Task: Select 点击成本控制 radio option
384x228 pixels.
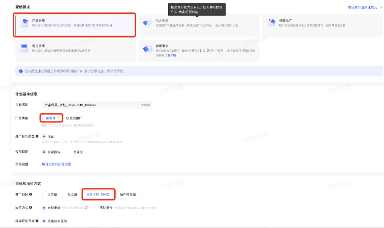Action: (44, 221)
